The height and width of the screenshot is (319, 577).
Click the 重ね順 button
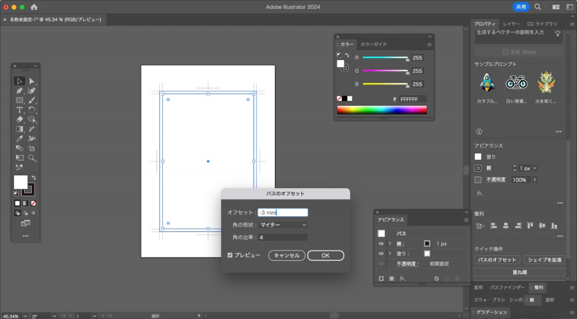520,272
